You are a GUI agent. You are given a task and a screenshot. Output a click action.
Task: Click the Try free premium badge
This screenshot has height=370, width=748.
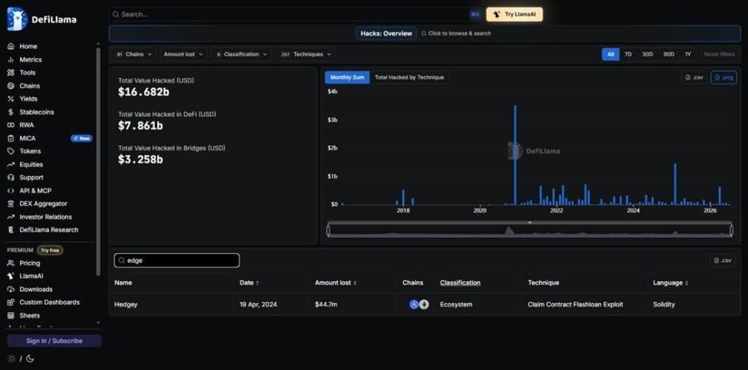[50, 250]
